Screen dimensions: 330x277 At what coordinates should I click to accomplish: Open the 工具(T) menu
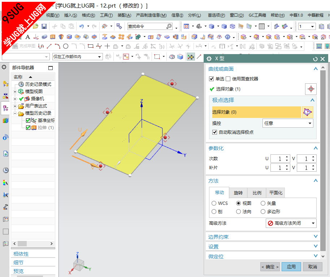point(106,16)
